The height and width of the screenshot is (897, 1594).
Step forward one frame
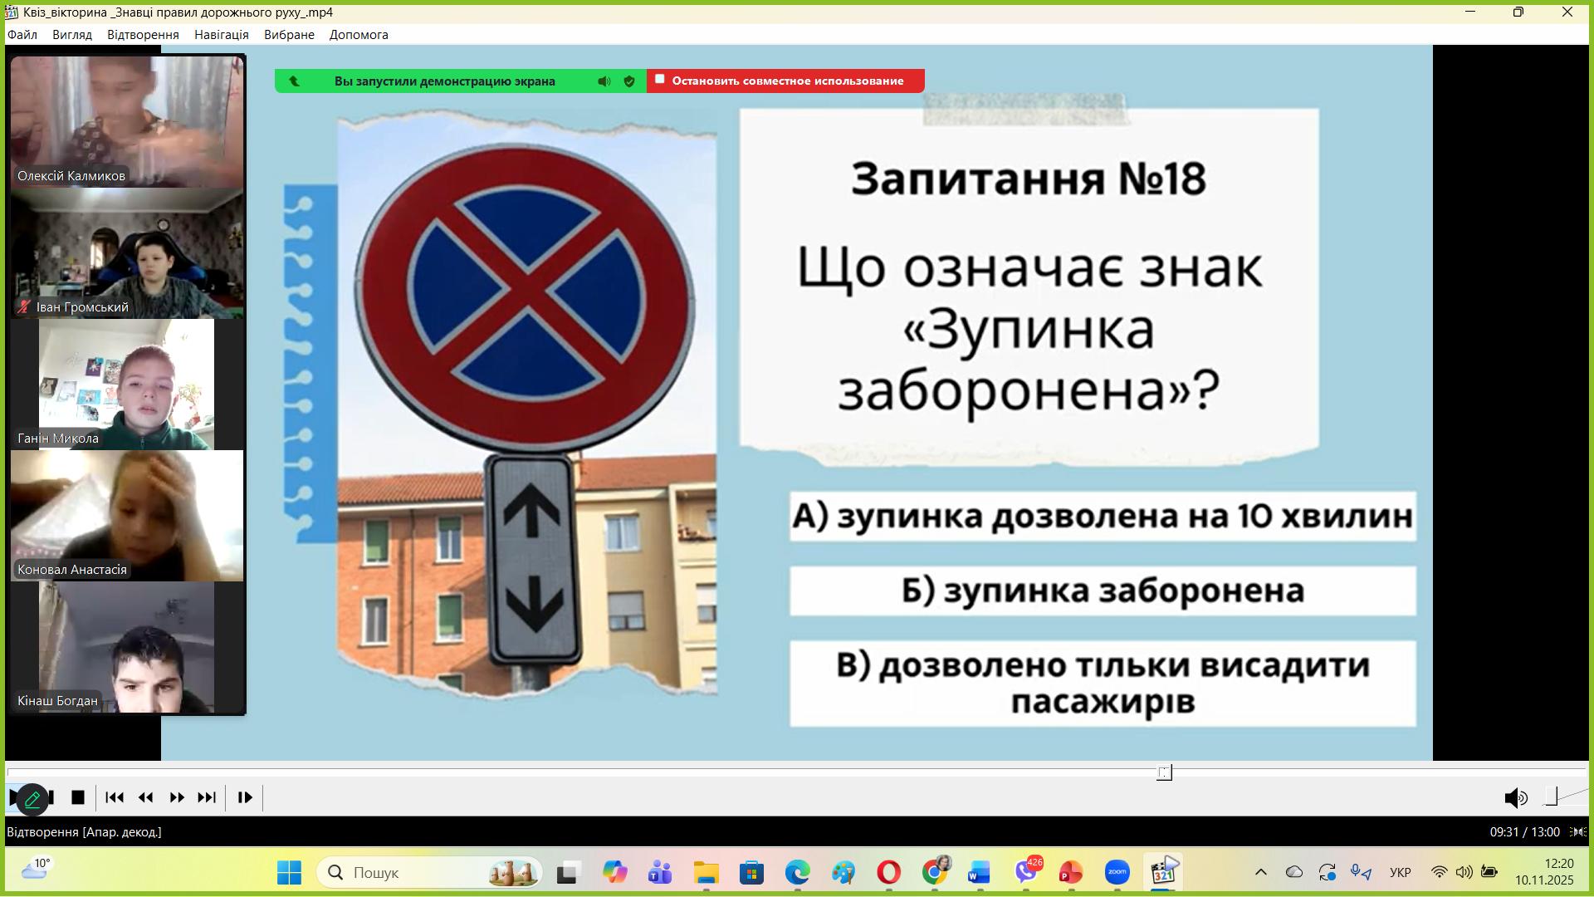245,797
